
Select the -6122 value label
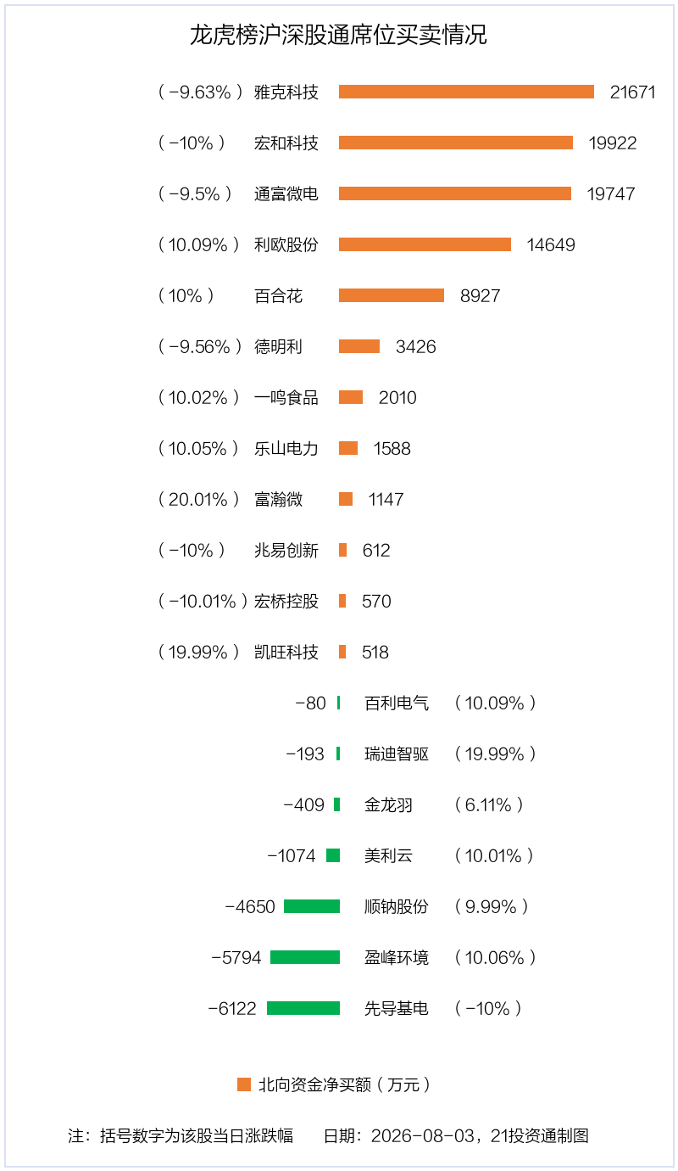(x=232, y=1008)
